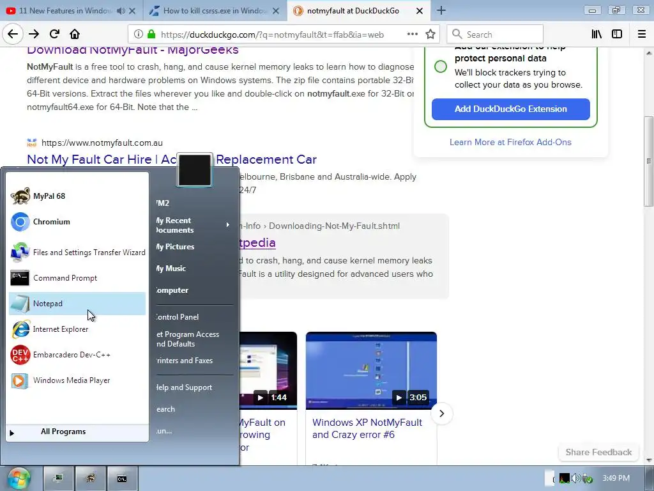The width and height of the screenshot is (654, 491).
Task: Open Not My Fault Car Hire result
Action: [x=171, y=159]
